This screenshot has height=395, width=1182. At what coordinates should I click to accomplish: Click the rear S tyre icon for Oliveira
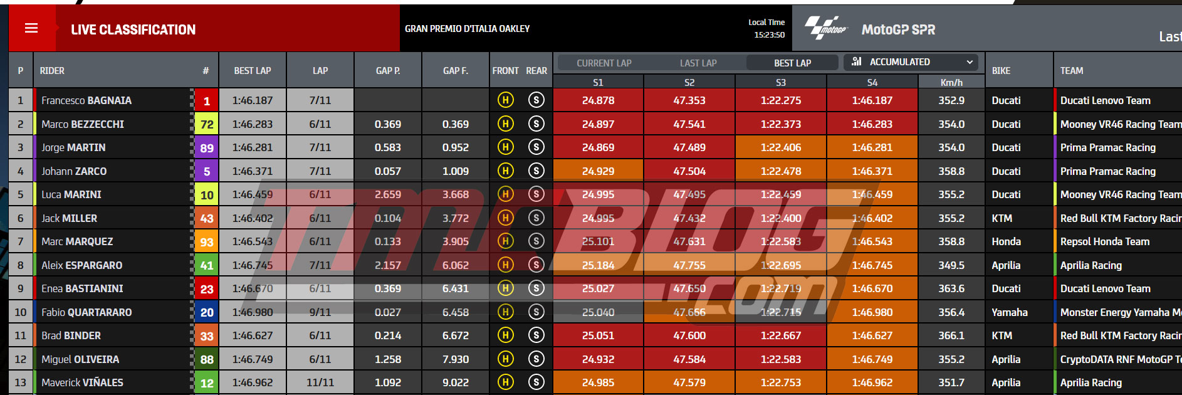pos(536,359)
